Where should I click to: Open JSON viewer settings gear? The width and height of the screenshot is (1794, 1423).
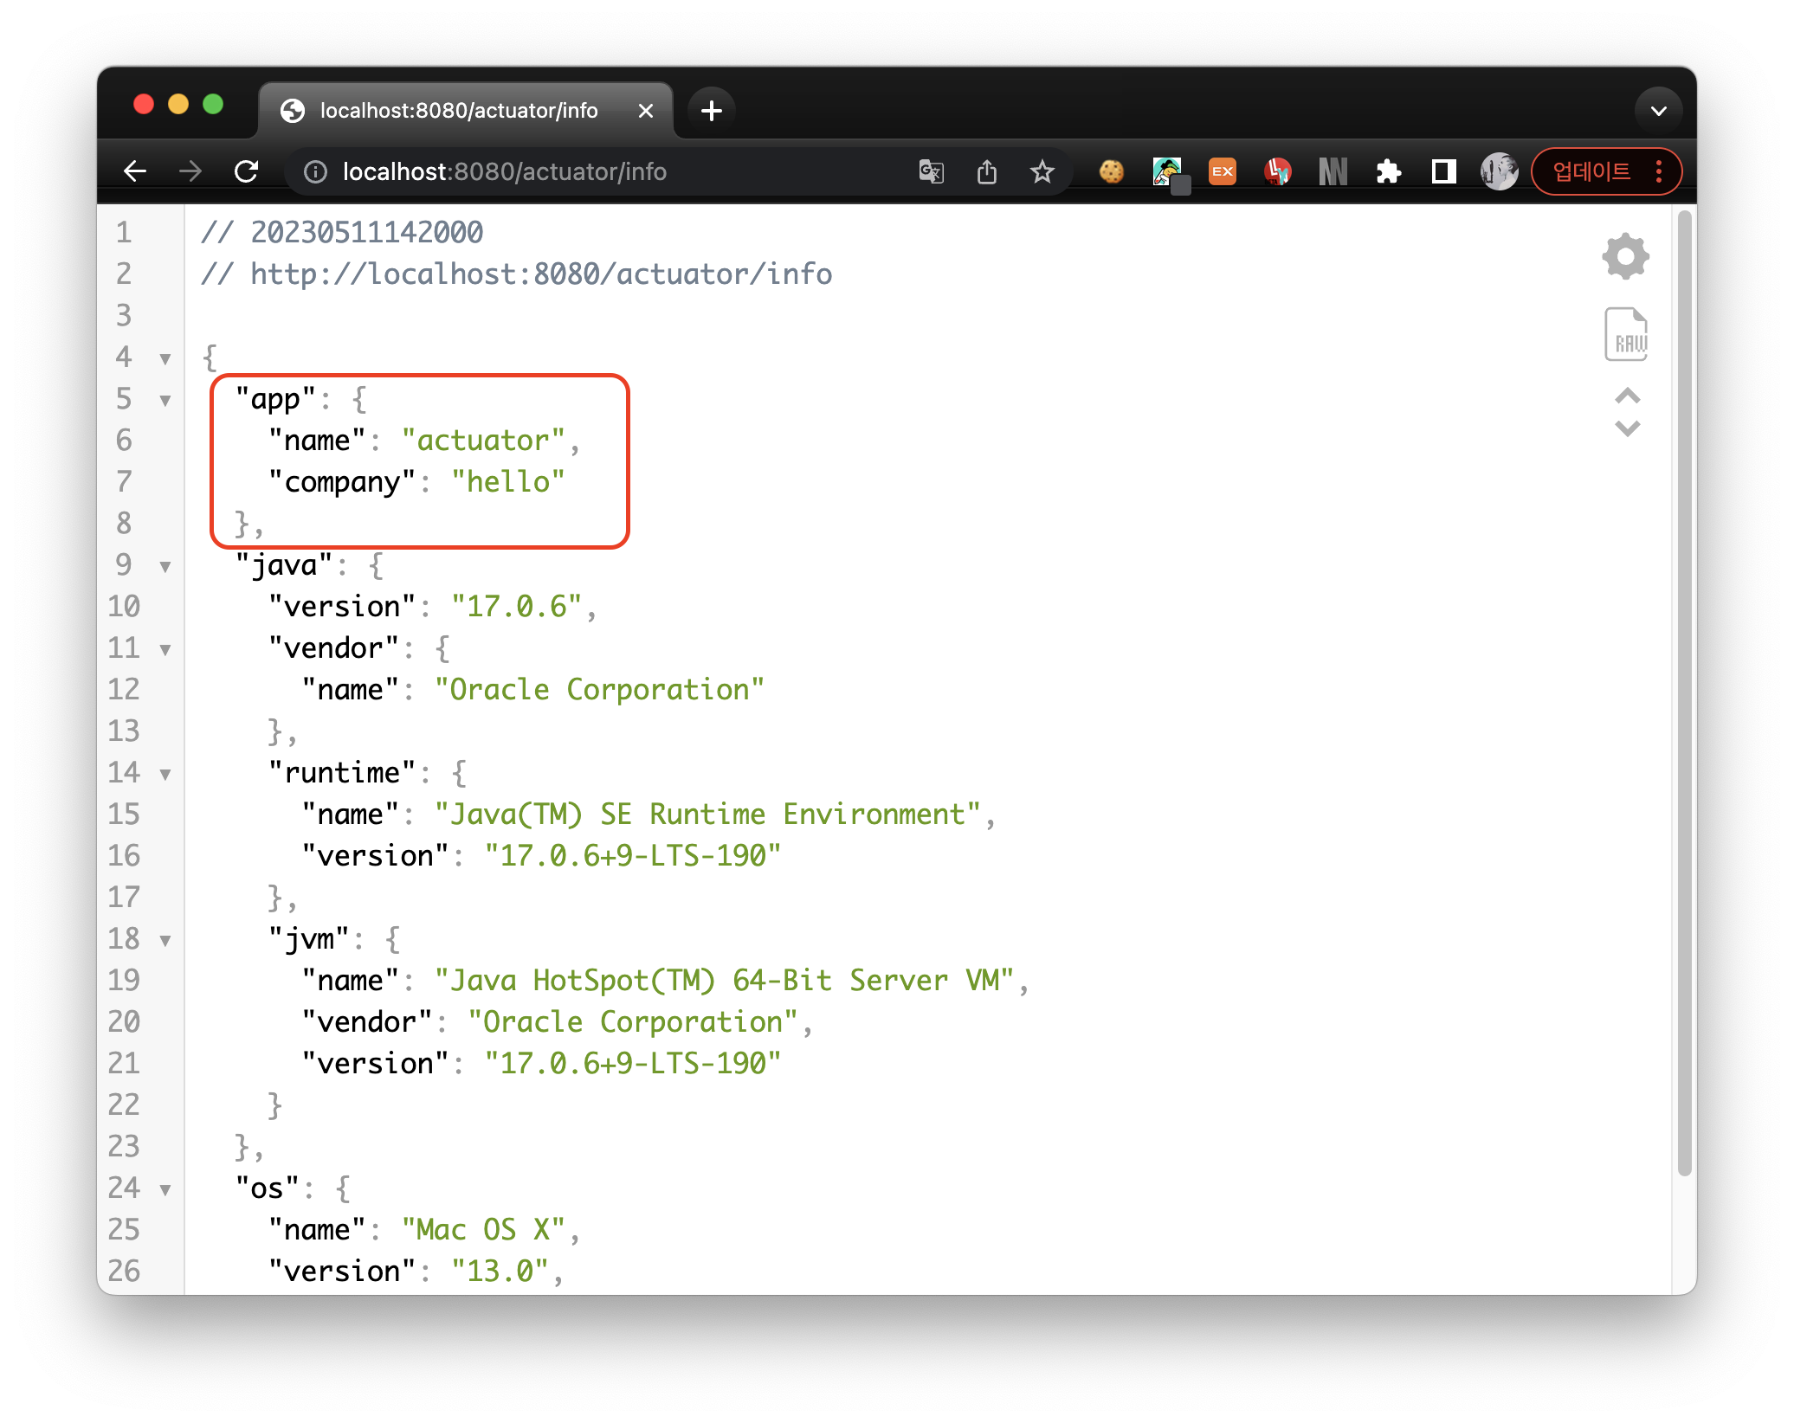(x=1625, y=256)
